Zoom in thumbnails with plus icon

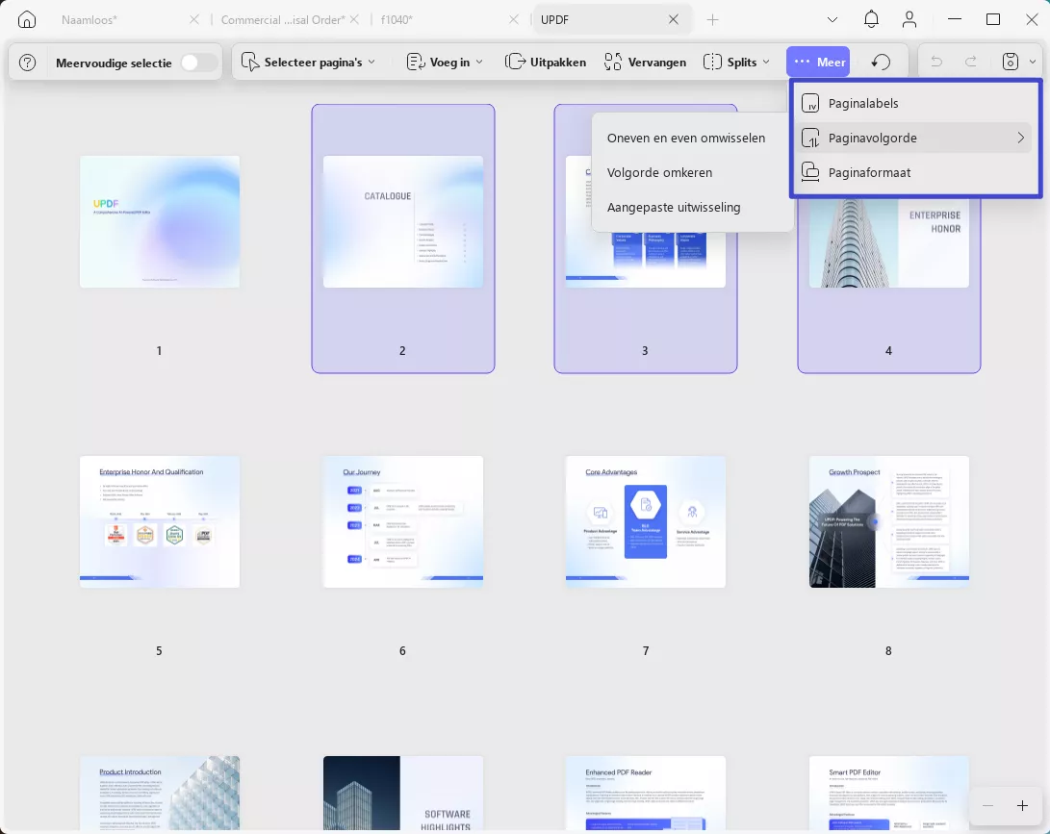1022,806
